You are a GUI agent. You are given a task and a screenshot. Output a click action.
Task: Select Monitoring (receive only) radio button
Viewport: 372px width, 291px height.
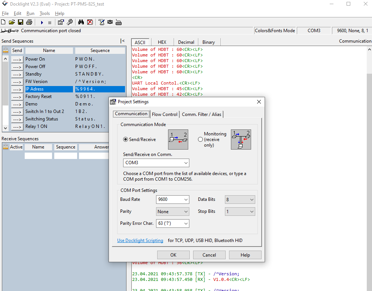(x=200, y=140)
